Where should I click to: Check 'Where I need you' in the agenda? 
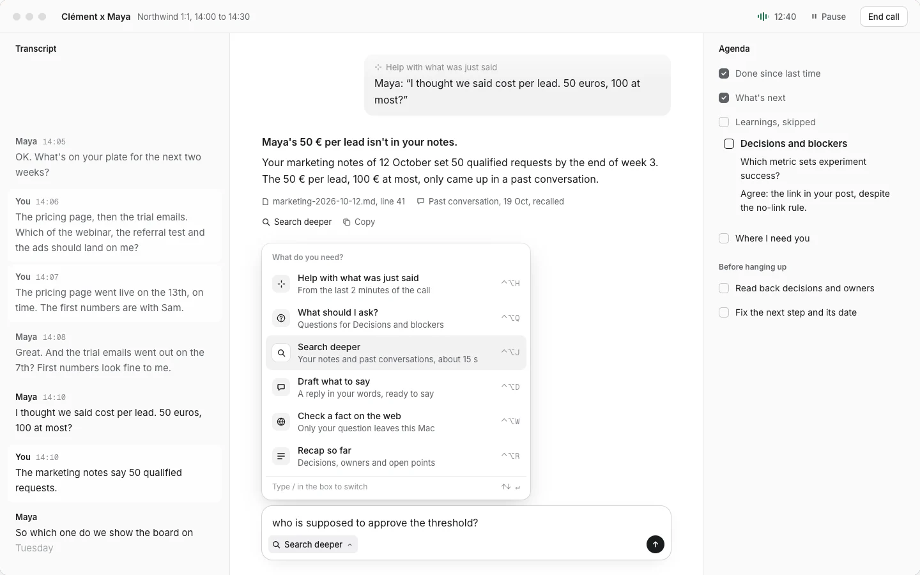tap(724, 238)
